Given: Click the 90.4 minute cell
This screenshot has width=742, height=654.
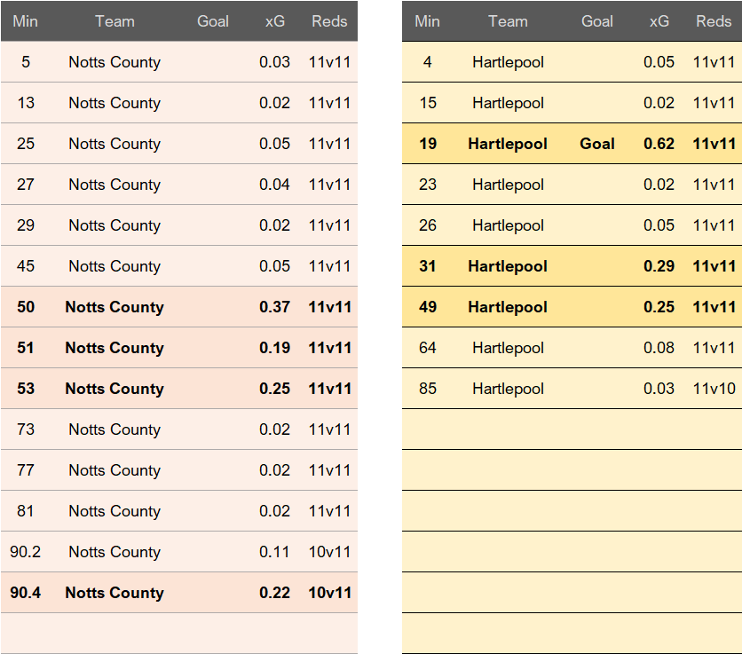Looking at the screenshot, I should pos(26,593).
